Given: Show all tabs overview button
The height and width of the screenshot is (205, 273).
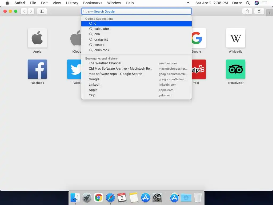Looking at the screenshot, I should tap(259, 11).
